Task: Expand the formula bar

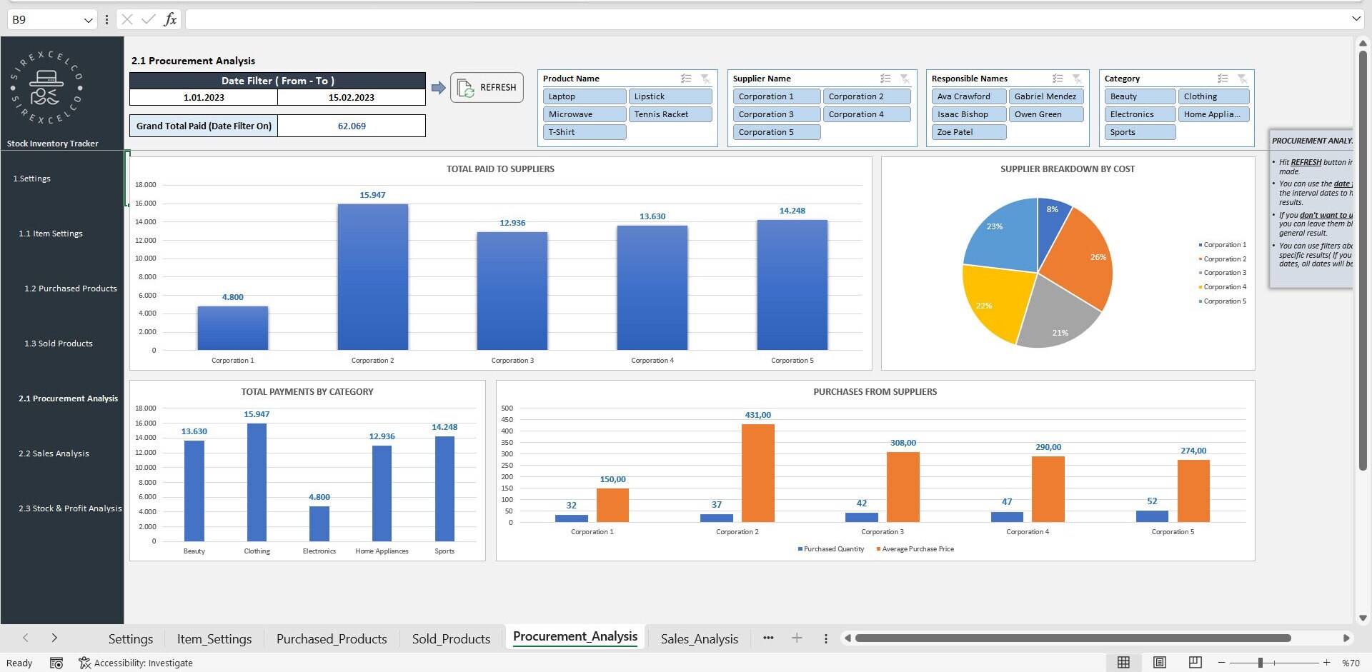Action: point(1356,19)
